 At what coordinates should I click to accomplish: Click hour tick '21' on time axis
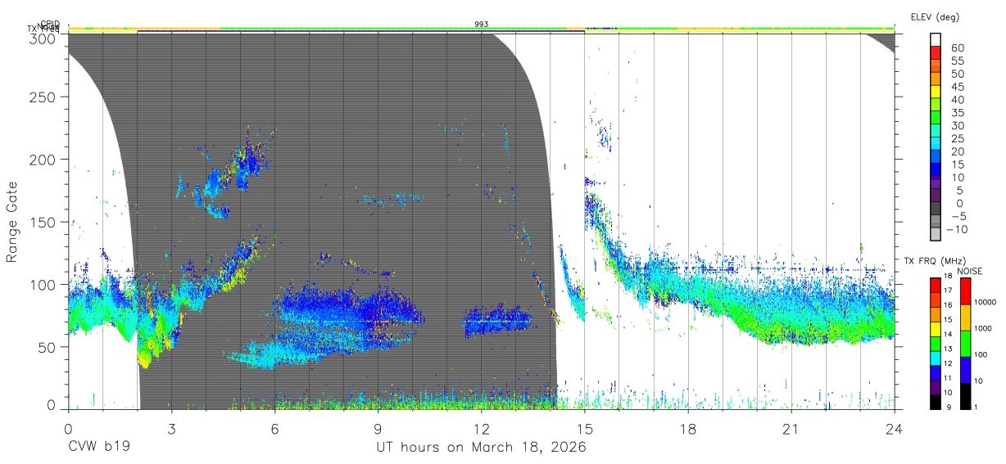pos(791,428)
